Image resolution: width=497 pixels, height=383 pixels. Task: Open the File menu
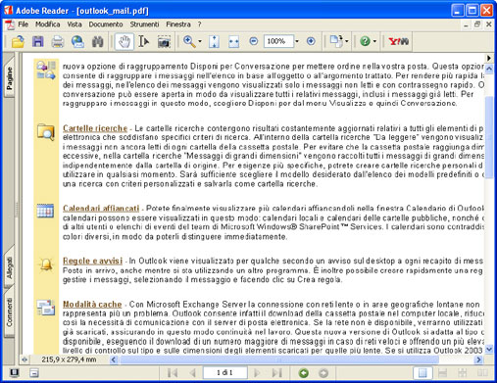tap(23, 24)
